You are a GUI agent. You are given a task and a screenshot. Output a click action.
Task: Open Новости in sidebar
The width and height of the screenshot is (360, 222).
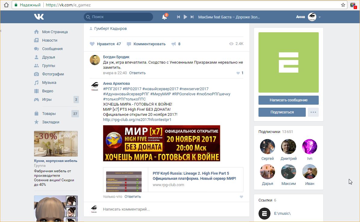pos(50,40)
